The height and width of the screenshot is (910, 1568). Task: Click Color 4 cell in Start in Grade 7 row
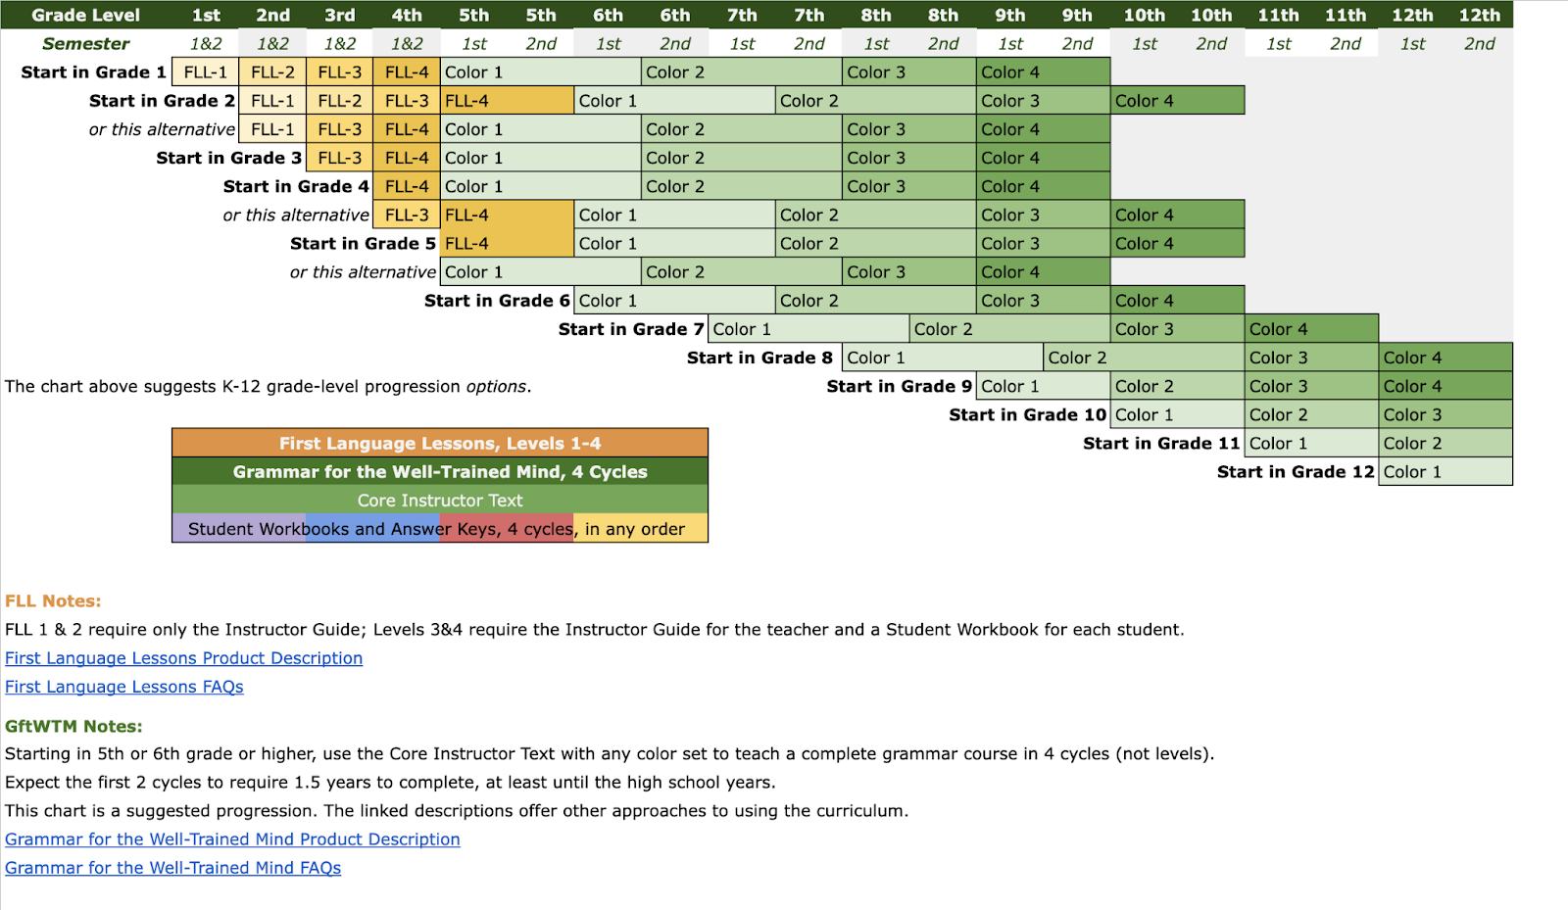click(x=1312, y=329)
